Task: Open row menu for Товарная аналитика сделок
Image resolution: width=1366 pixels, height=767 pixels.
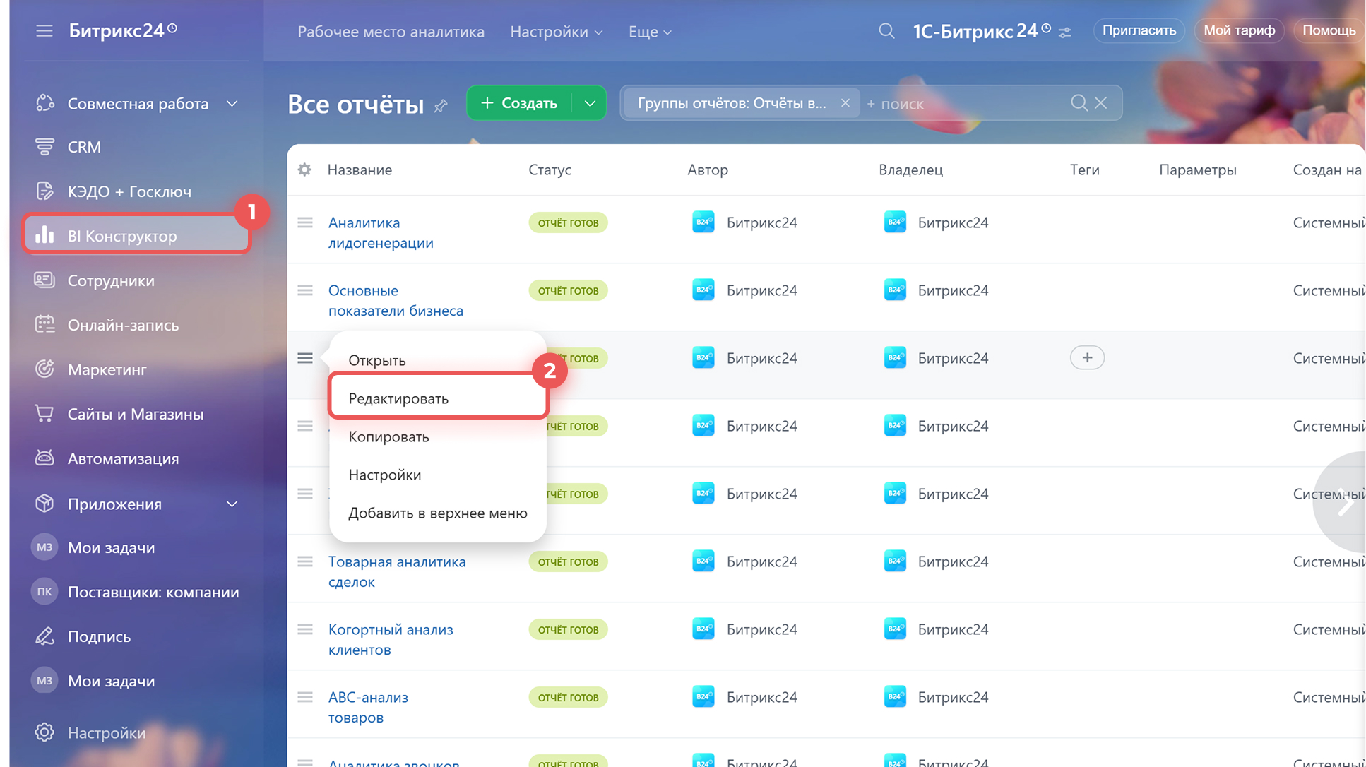Action: pos(305,561)
